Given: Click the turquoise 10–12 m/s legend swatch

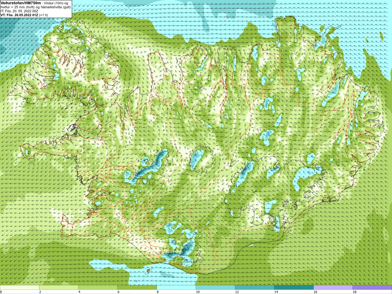Looking at the screenshot, I should point(216,288).
